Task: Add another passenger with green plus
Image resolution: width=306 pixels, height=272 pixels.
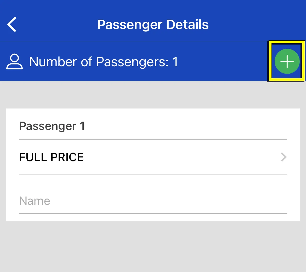Action: coord(287,61)
